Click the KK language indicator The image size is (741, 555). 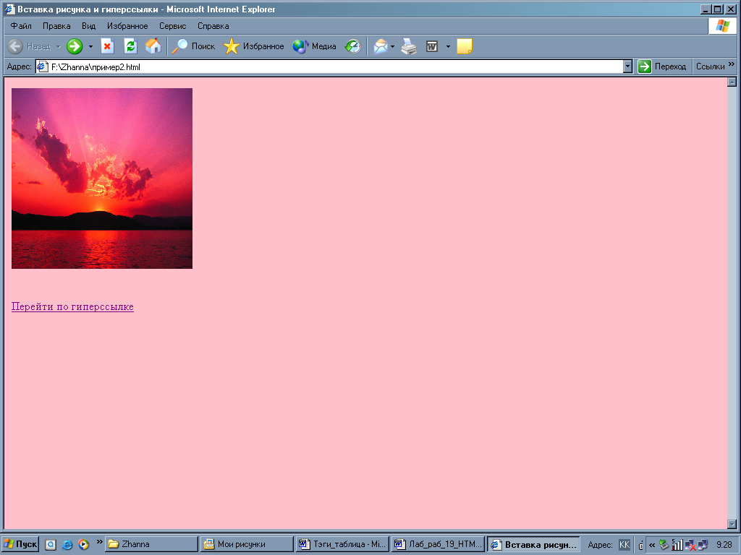(624, 545)
